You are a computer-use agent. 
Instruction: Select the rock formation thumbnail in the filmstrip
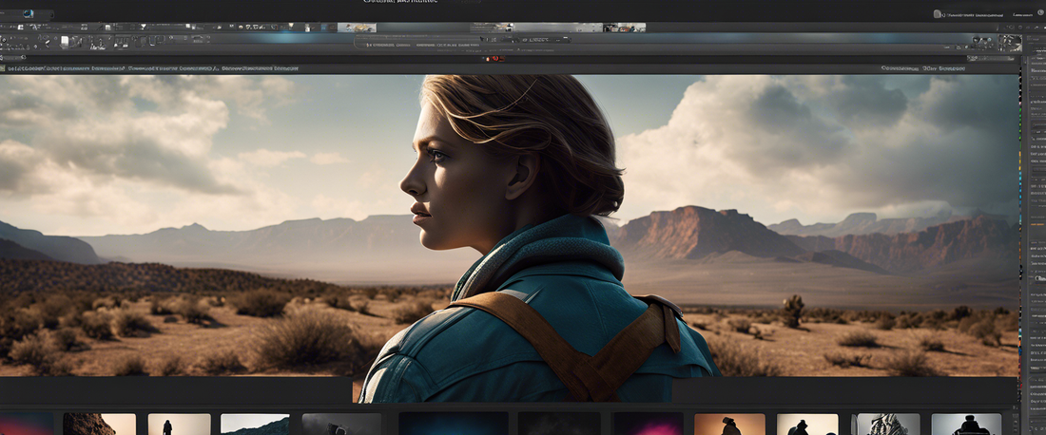click(x=99, y=424)
